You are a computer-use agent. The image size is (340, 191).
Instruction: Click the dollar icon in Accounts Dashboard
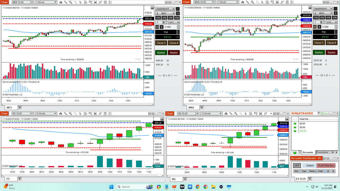click(333, 171)
